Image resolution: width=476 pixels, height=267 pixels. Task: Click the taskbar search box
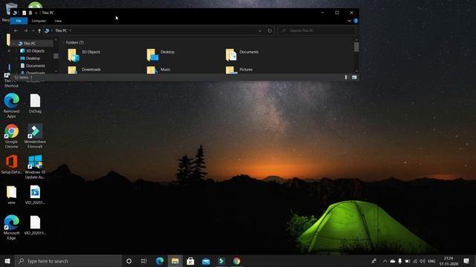68,261
